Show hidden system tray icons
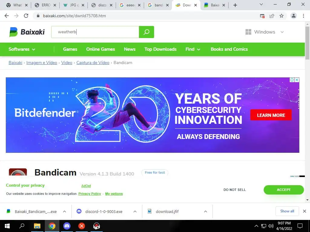Screen dimensions: 310x232 [256, 226]
